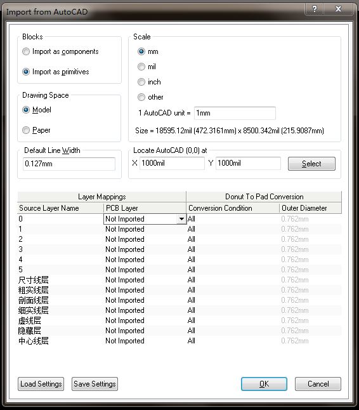The image size is (359, 410).
Task: Edit the Default Line Width field
Action: [69, 164]
